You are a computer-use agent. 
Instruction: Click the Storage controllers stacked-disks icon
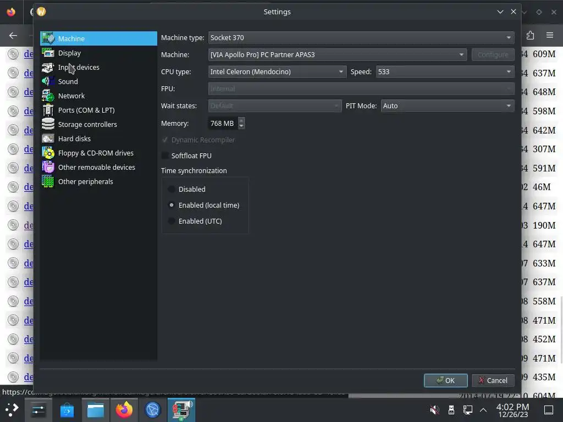click(48, 124)
